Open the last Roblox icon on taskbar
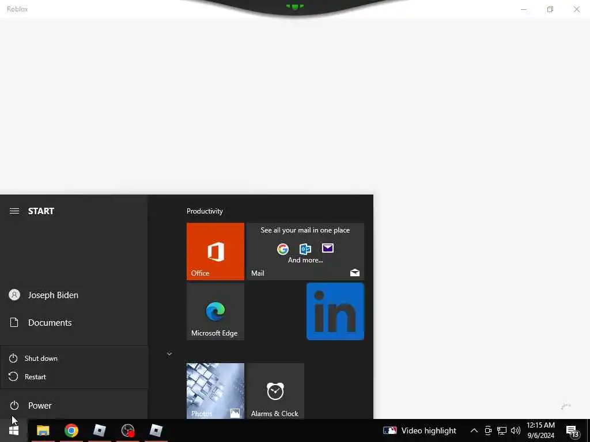Screen dimensions: 590x442 (x=156, y=430)
